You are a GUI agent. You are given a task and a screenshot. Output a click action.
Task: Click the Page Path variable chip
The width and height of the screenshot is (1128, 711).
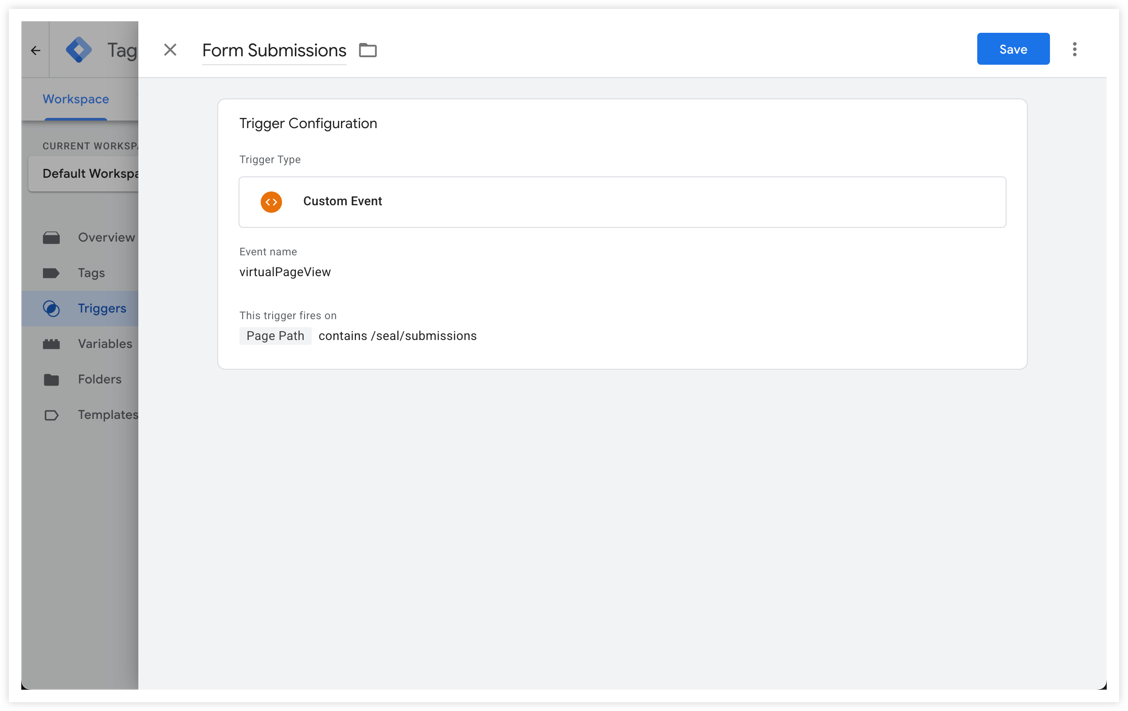[x=275, y=336]
